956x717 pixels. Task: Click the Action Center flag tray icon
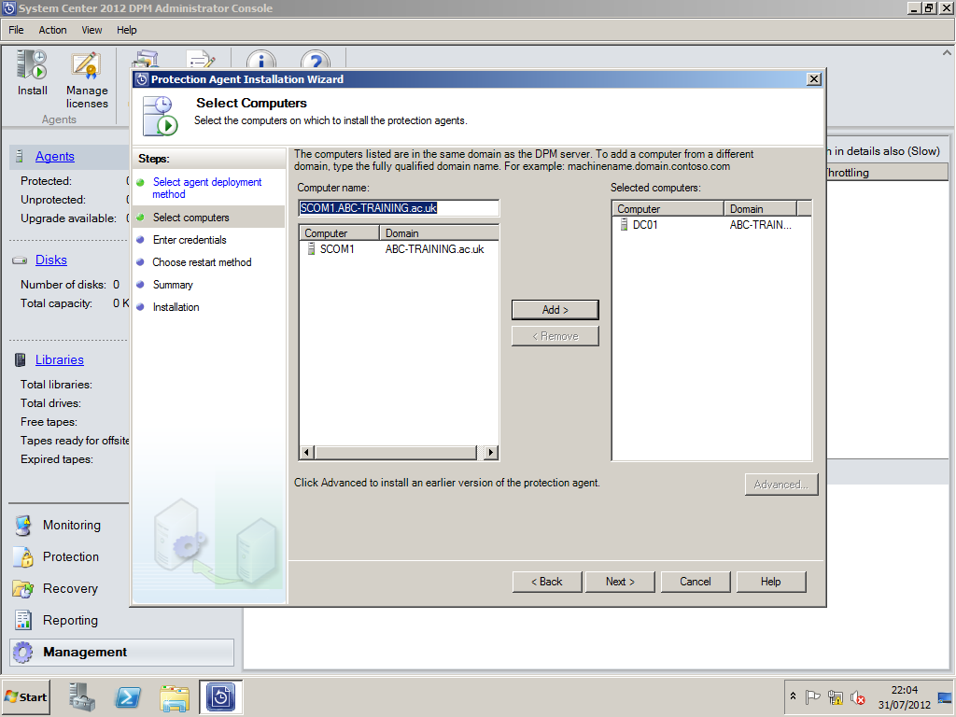pyautogui.click(x=812, y=696)
